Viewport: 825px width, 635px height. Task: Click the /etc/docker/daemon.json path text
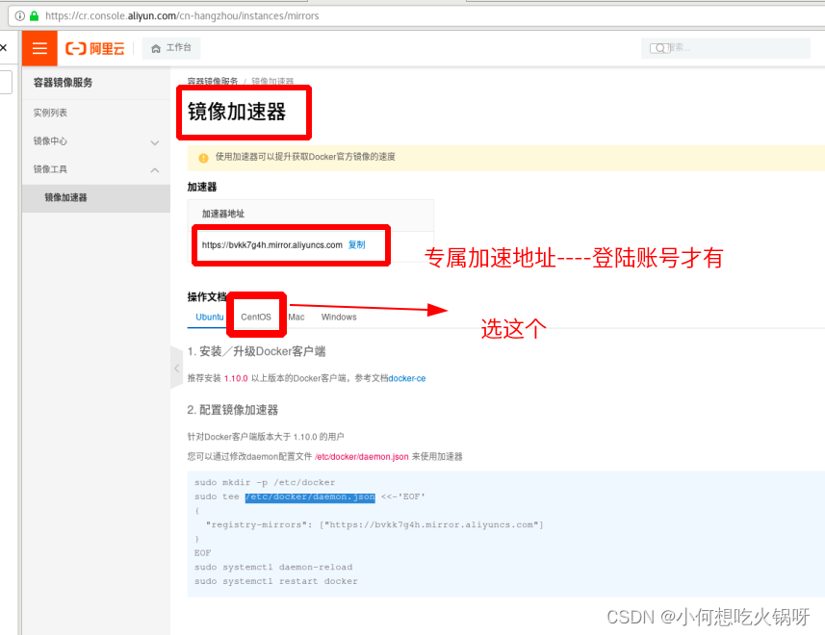[361, 457]
